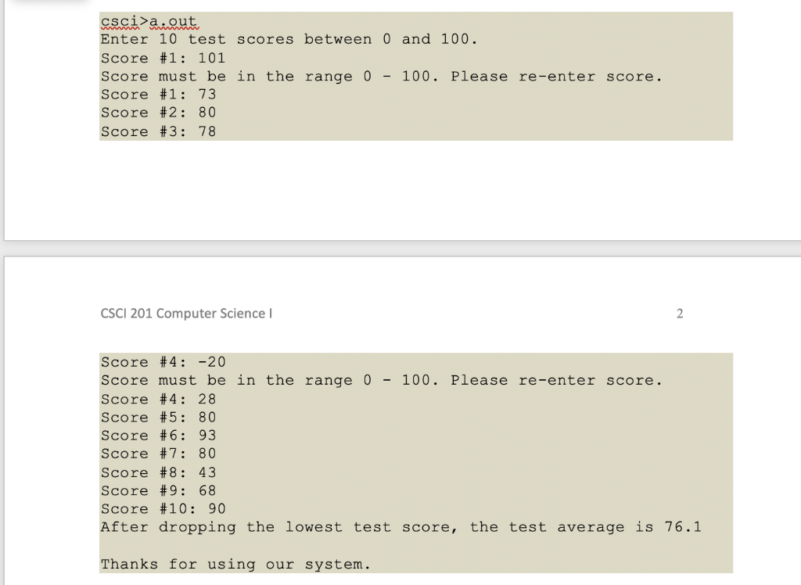Click the "Score #10: 90" line
Image resolution: width=801 pixels, height=585 pixels.
[162, 508]
